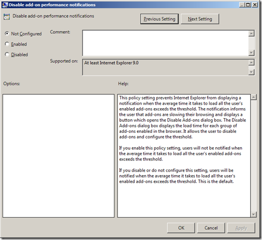This screenshot has width=262, height=240.
Task: Click OK to confirm the policy setting
Action: [181, 228]
